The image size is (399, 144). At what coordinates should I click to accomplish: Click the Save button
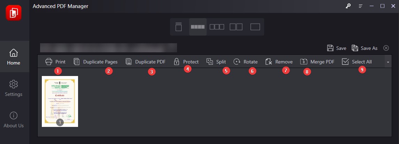tap(336, 48)
